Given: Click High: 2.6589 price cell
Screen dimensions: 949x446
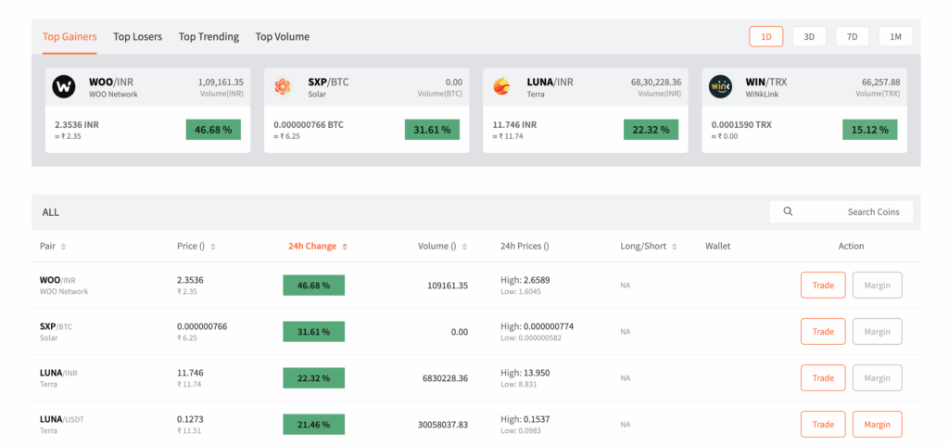Looking at the screenshot, I should click(525, 280).
